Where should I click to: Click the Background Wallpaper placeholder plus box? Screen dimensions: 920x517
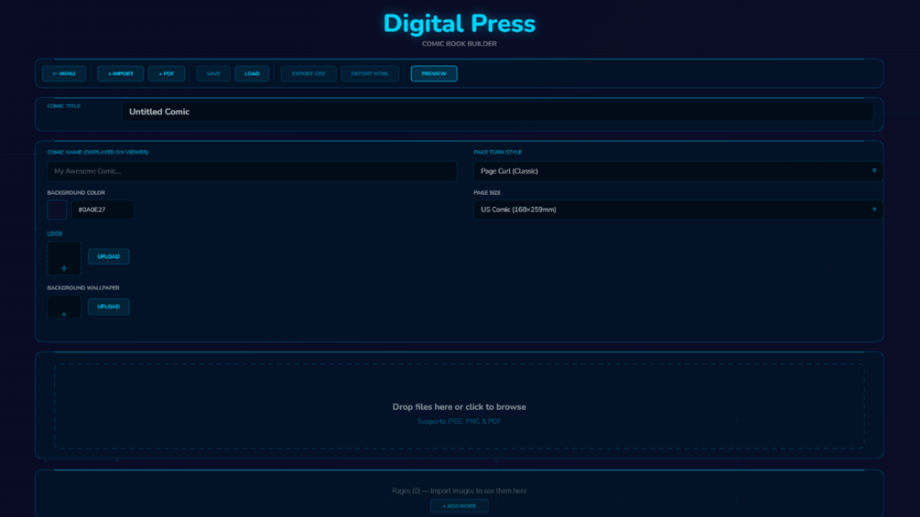point(64,307)
